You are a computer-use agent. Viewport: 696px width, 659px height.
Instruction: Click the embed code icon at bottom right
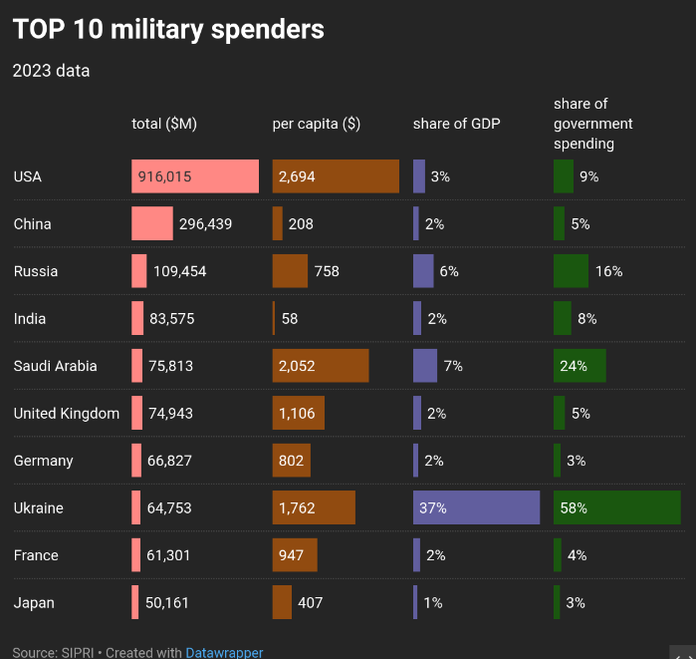[683, 653]
